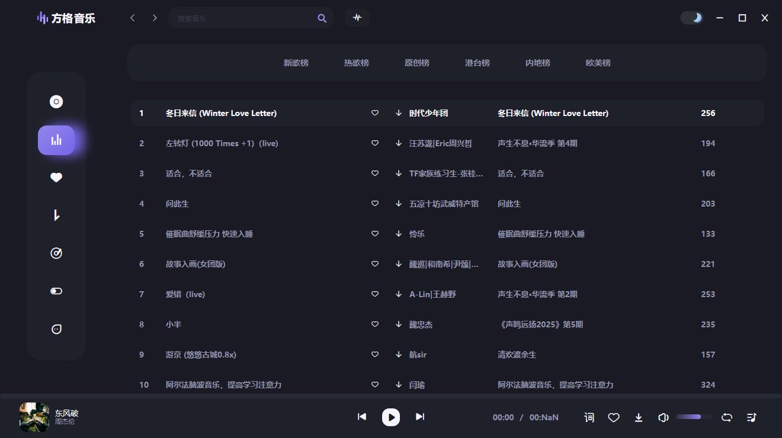Image resolution: width=782 pixels, height=438 pixels.
Task: Open the 港台榜 chart tab
Action: point(477,62)
